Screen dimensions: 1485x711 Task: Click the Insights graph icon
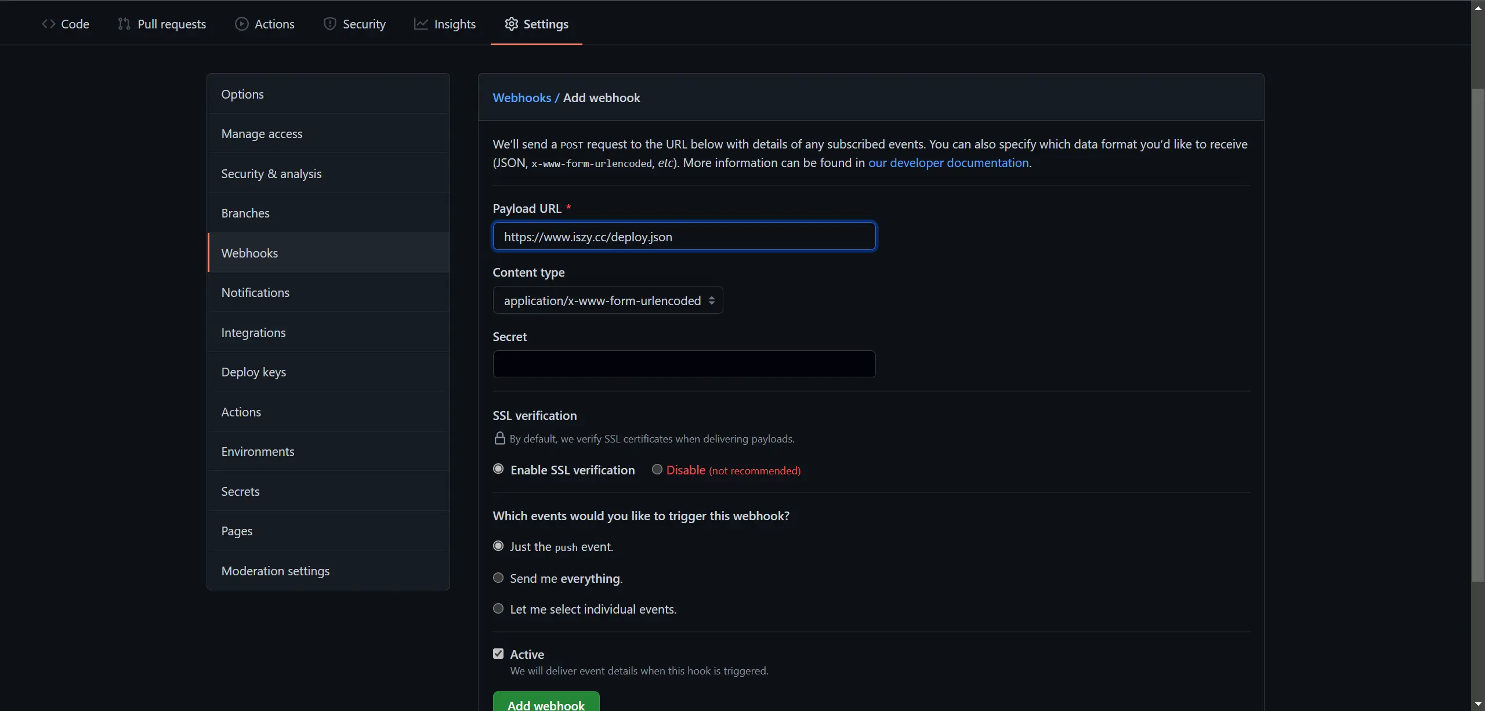[421, 24]
